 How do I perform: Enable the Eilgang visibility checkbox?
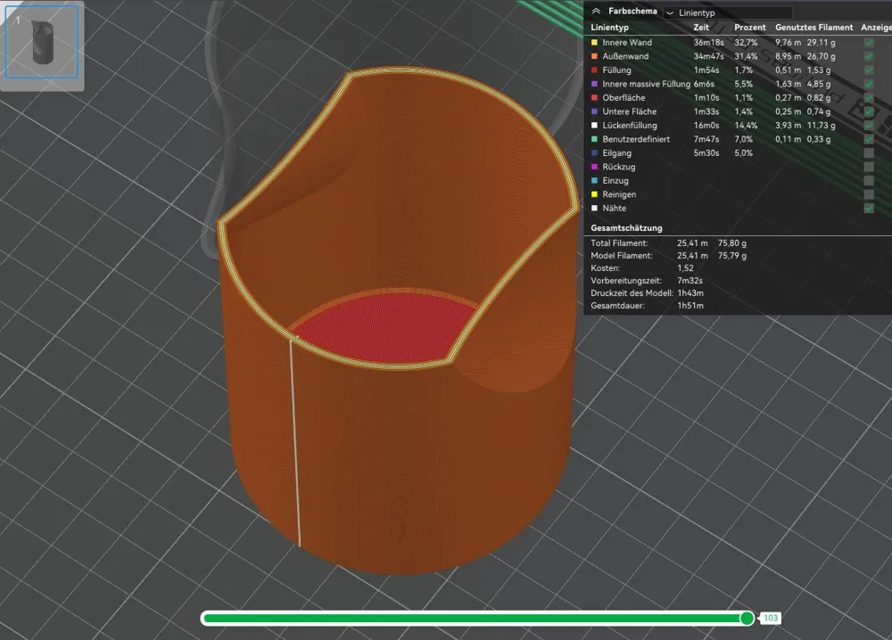868,153
